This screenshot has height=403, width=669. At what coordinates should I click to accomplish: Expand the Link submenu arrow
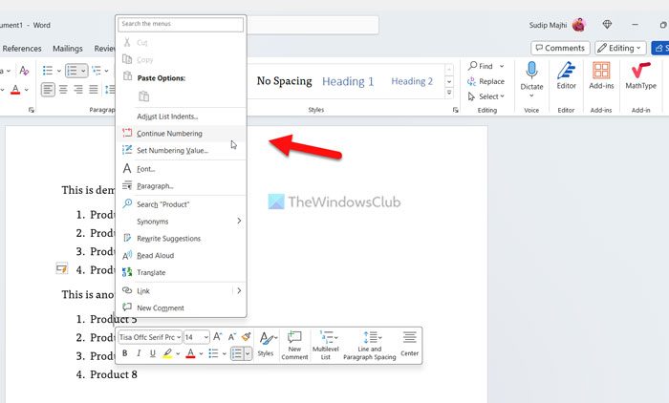coord(239,290)
